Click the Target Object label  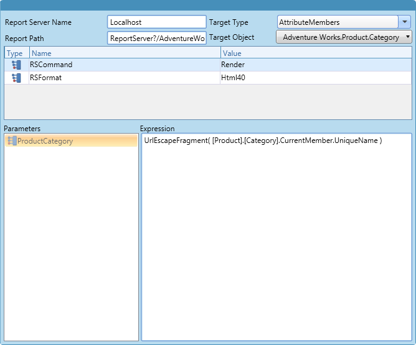pyautogui.click(x=232, y=37)
